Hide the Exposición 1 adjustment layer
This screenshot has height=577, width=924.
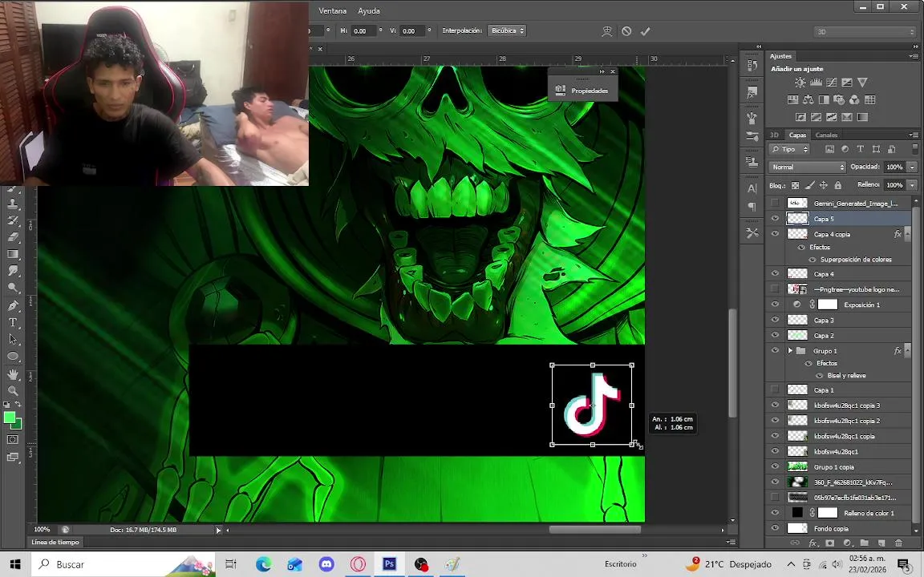click(775, 305)
